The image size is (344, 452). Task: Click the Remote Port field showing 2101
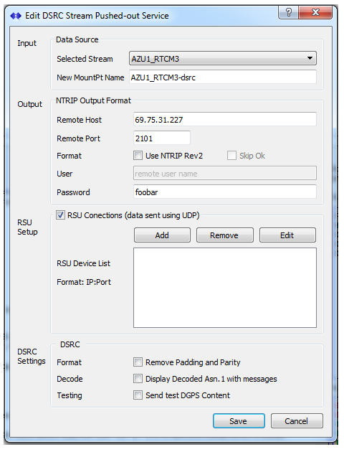(x=162, y=138)
